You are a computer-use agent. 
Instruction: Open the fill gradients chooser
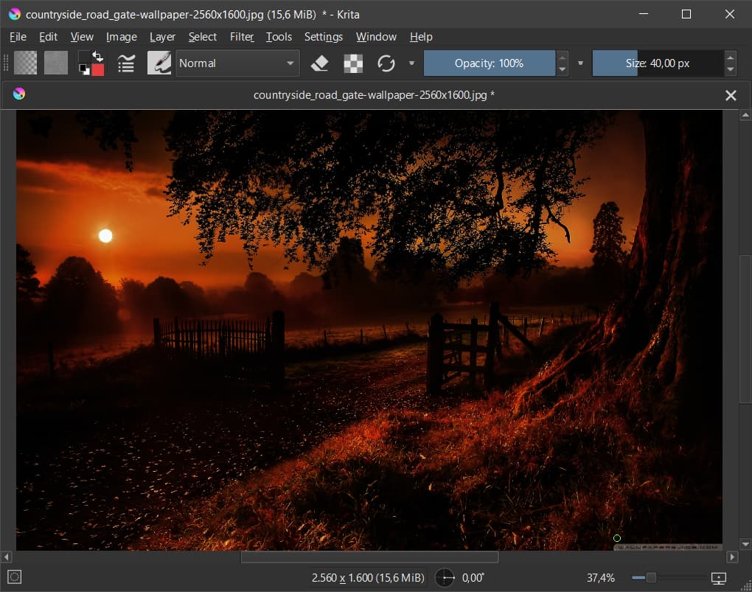coord(26,63)
